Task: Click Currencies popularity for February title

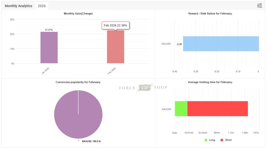Action: pyautogui.click(x=78, y=82)
